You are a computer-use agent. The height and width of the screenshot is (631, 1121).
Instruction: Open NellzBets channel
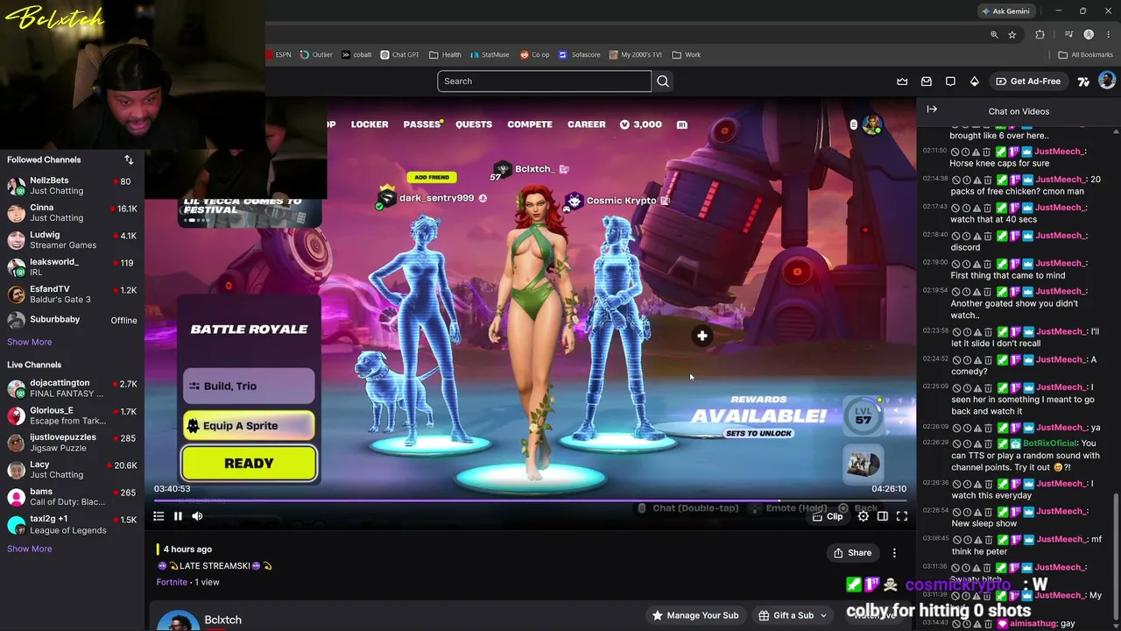(x=72, y=186)
